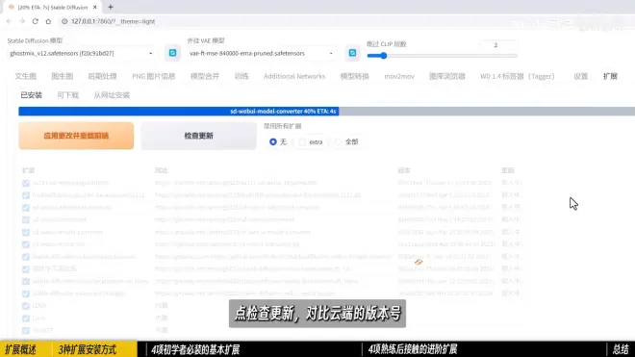
Task: Go forward in browser history
Action: [x=22, y=21]
